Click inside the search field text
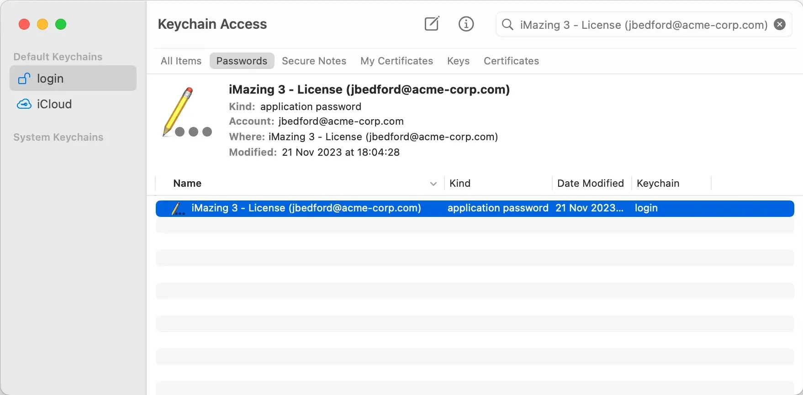The width and height of the screenshot is (803, 395). [x=644, y=25]
